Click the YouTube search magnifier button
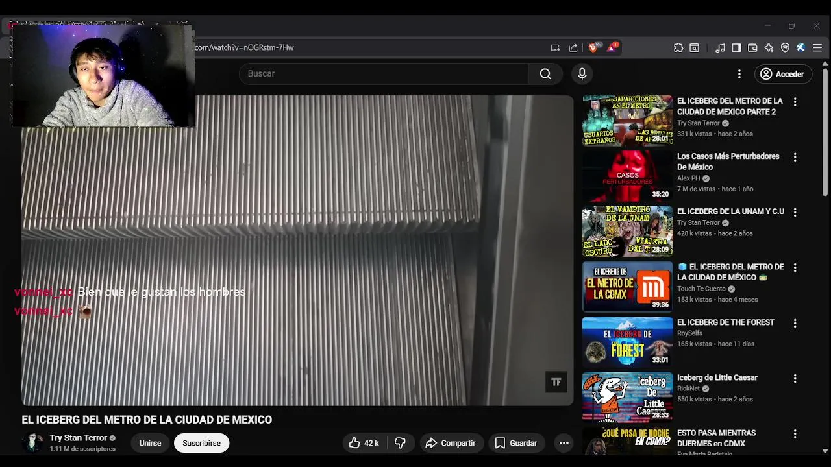 [545, 74]
